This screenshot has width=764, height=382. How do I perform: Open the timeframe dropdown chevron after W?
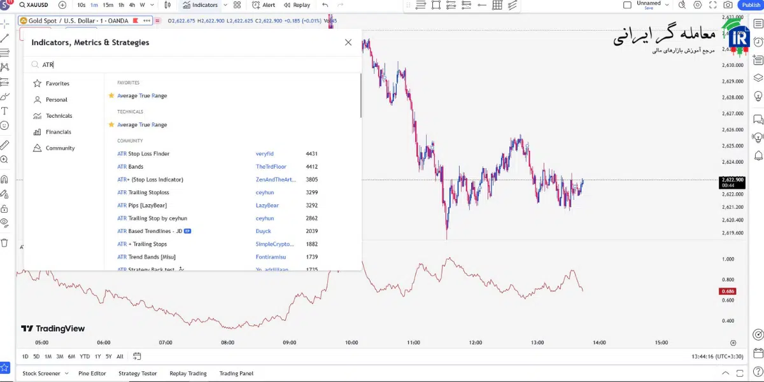153,5
